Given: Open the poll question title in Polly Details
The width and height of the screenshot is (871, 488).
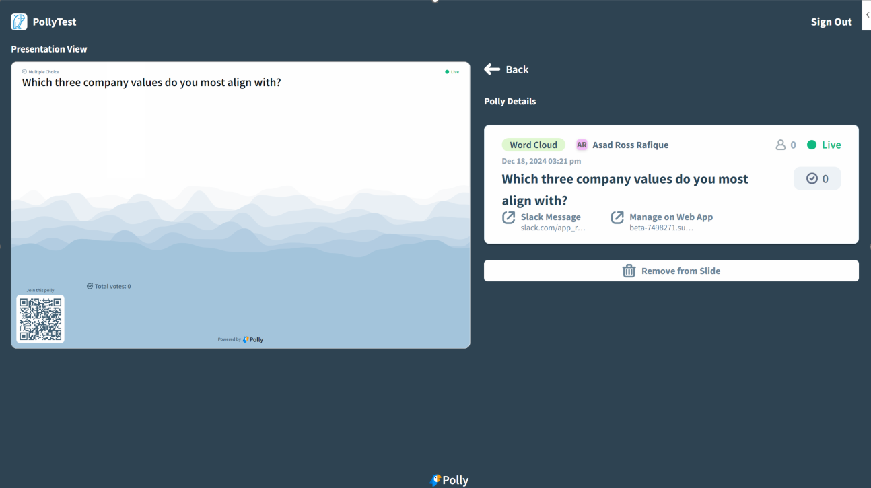Looking at the screenshot, I should [x=625, y=189].
